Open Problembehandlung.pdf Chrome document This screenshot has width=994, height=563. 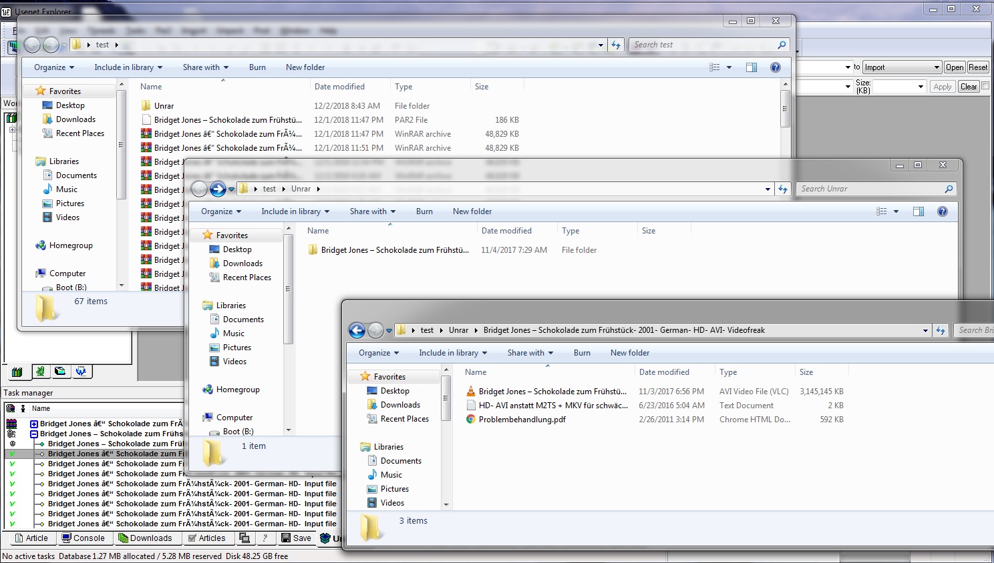522,420
